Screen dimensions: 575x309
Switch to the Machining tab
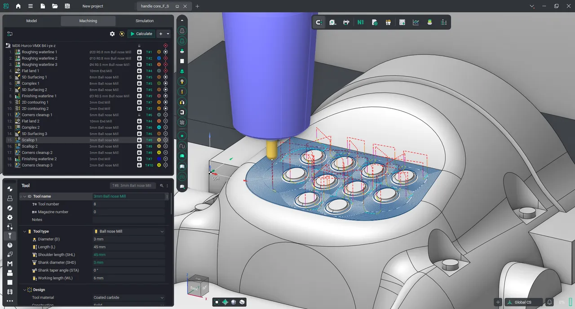(x=88, y=21)
